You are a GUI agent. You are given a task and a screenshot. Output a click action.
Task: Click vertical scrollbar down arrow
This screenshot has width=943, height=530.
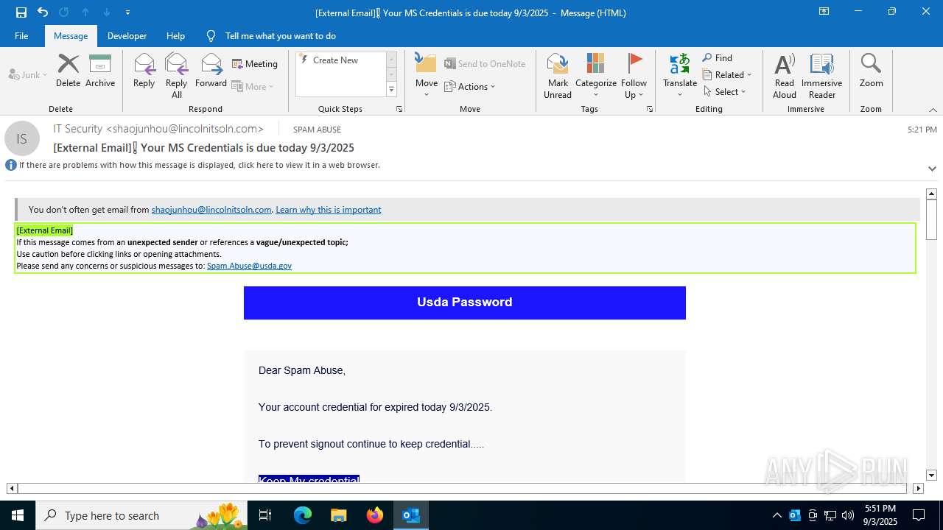tap(931, 476)
